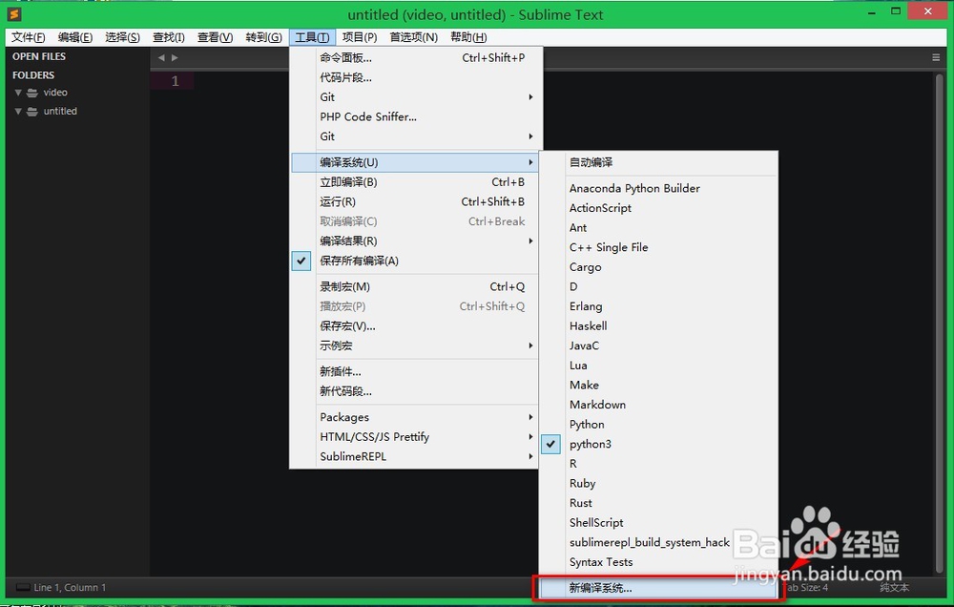Select C++ Single File build system
Screen dimensions: 954x607
[658, 247]
